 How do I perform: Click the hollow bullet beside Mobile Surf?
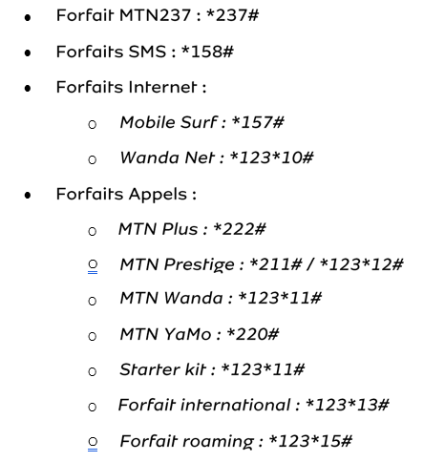pos(93,124)
